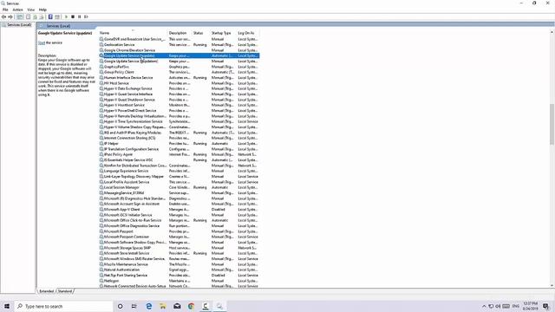Click the Export List toolbar icon
This screenshot has height=312, width=555.
[x=42, y=16]
